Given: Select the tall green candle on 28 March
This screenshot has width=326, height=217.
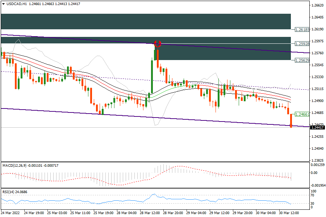Looking at the screenshot, I should [152, 76].
